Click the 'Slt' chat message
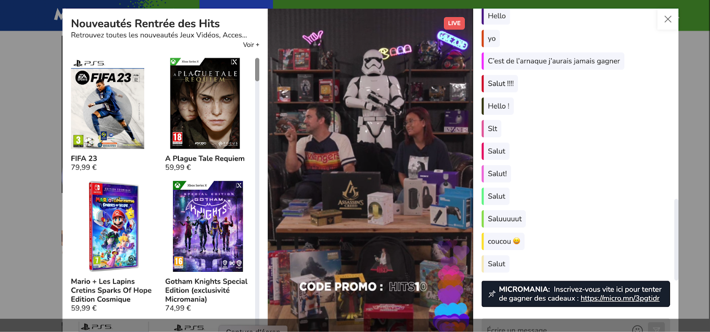Viewport: 710px width, 332px height. (492, 129)
